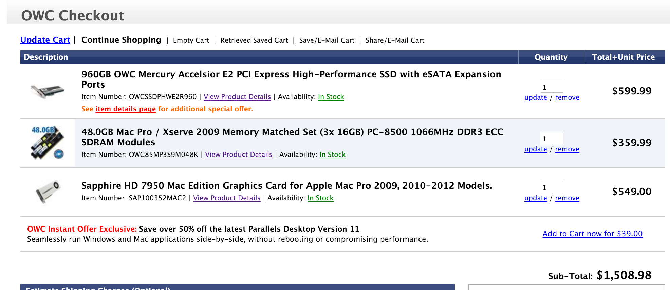This screenshot has width=670, height=290.
Task: Remove the Accelsior SSD from cart
Action: click(567, 98)
